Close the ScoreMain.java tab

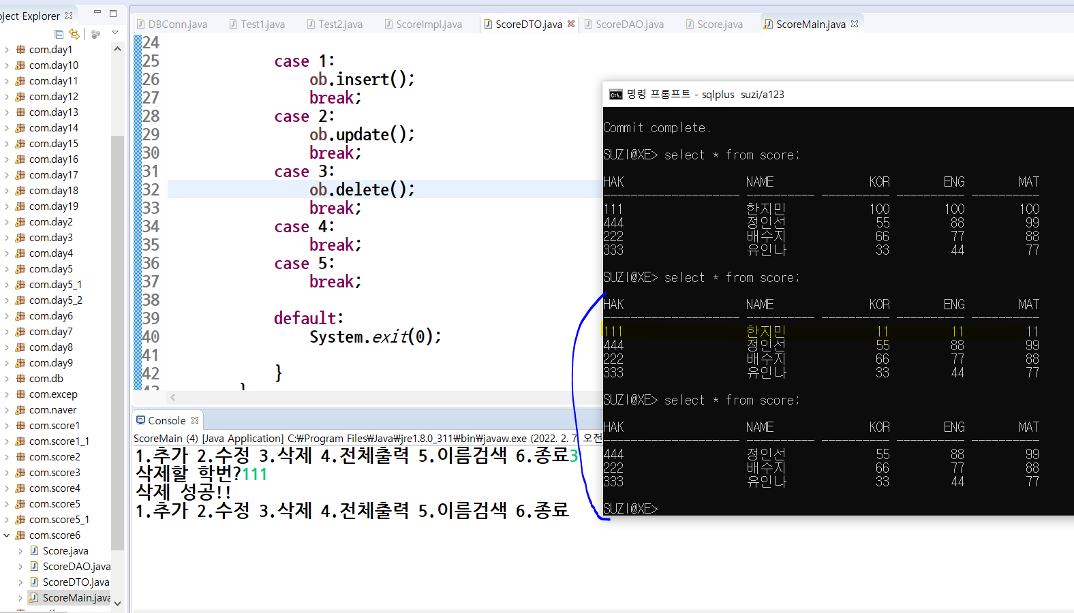[855, 24]
